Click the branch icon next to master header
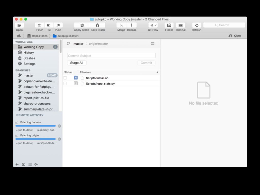This screenshot has width=260, height=195. click(69, 44)
